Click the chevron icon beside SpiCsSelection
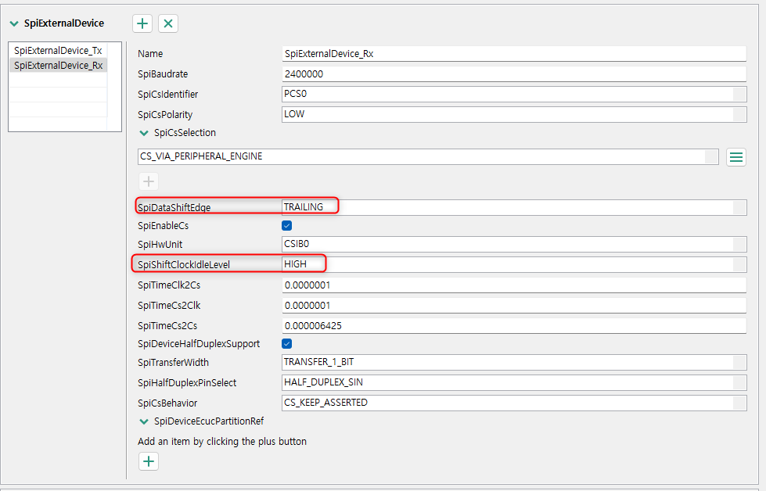Image resolution: width=766 pixels, height=491 pixels. (x=144, y=133)
